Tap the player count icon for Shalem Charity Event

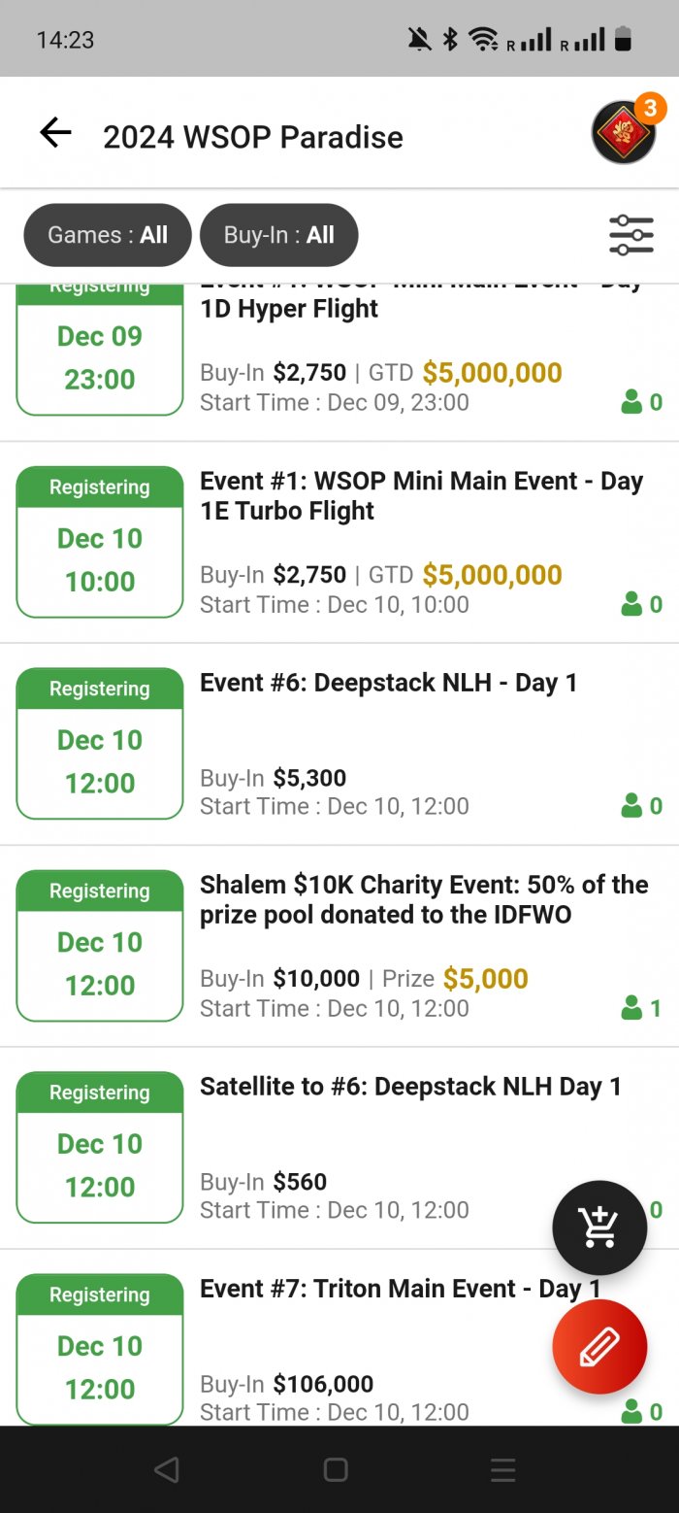(x=632, y=1008)
